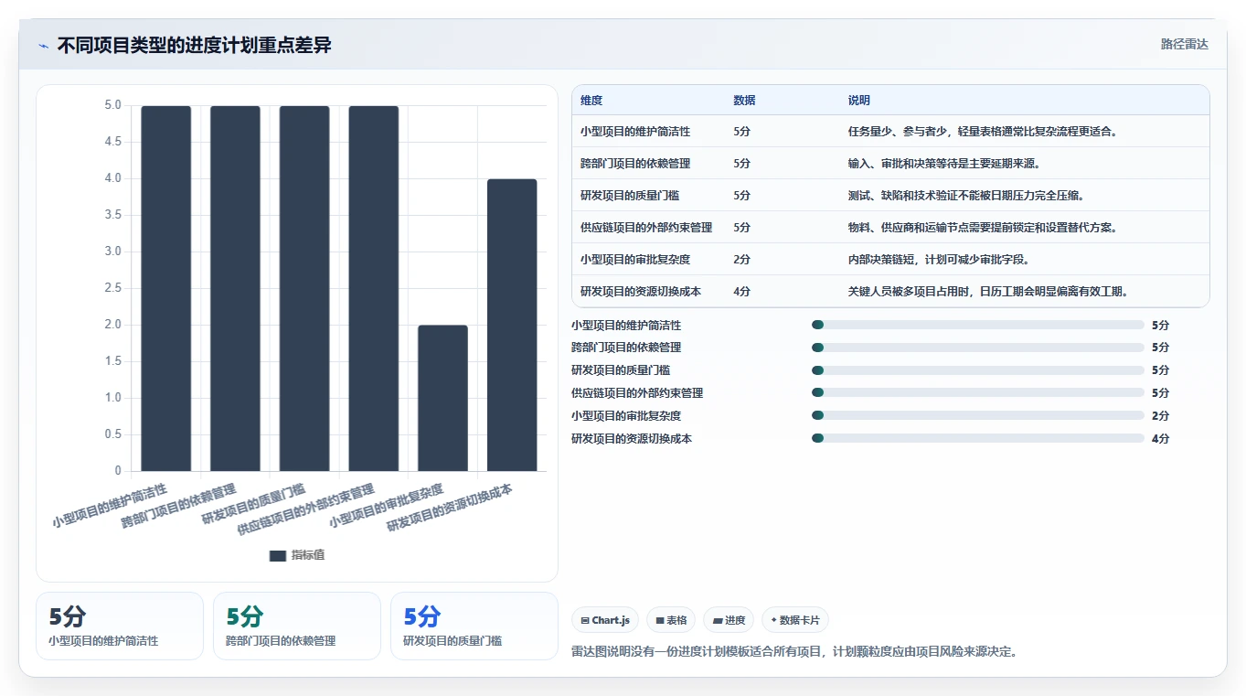Click description about 关键人员被多项目占用

(x=988, y=292)
